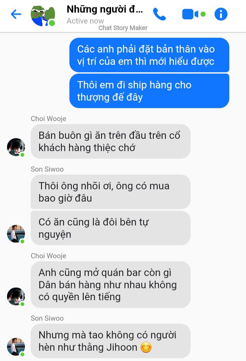Screen dimensions: 246x361
Task: Tap the Active now status text
Action: click(85, 21)
